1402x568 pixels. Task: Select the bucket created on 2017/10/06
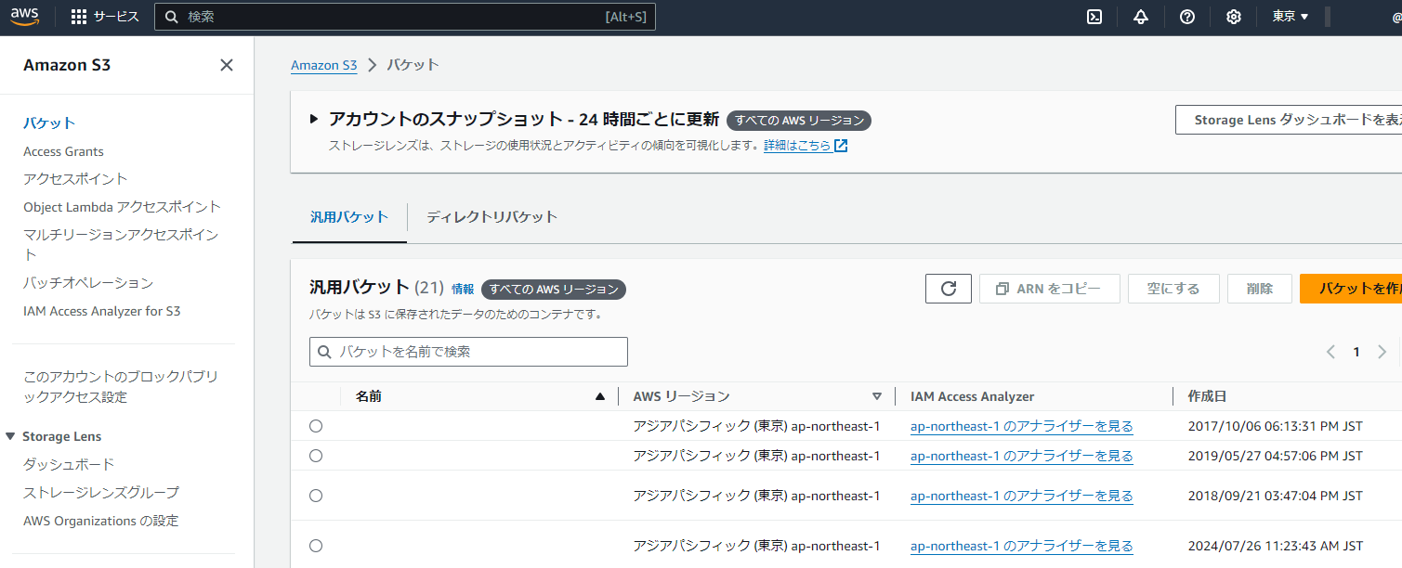point(316,426)
